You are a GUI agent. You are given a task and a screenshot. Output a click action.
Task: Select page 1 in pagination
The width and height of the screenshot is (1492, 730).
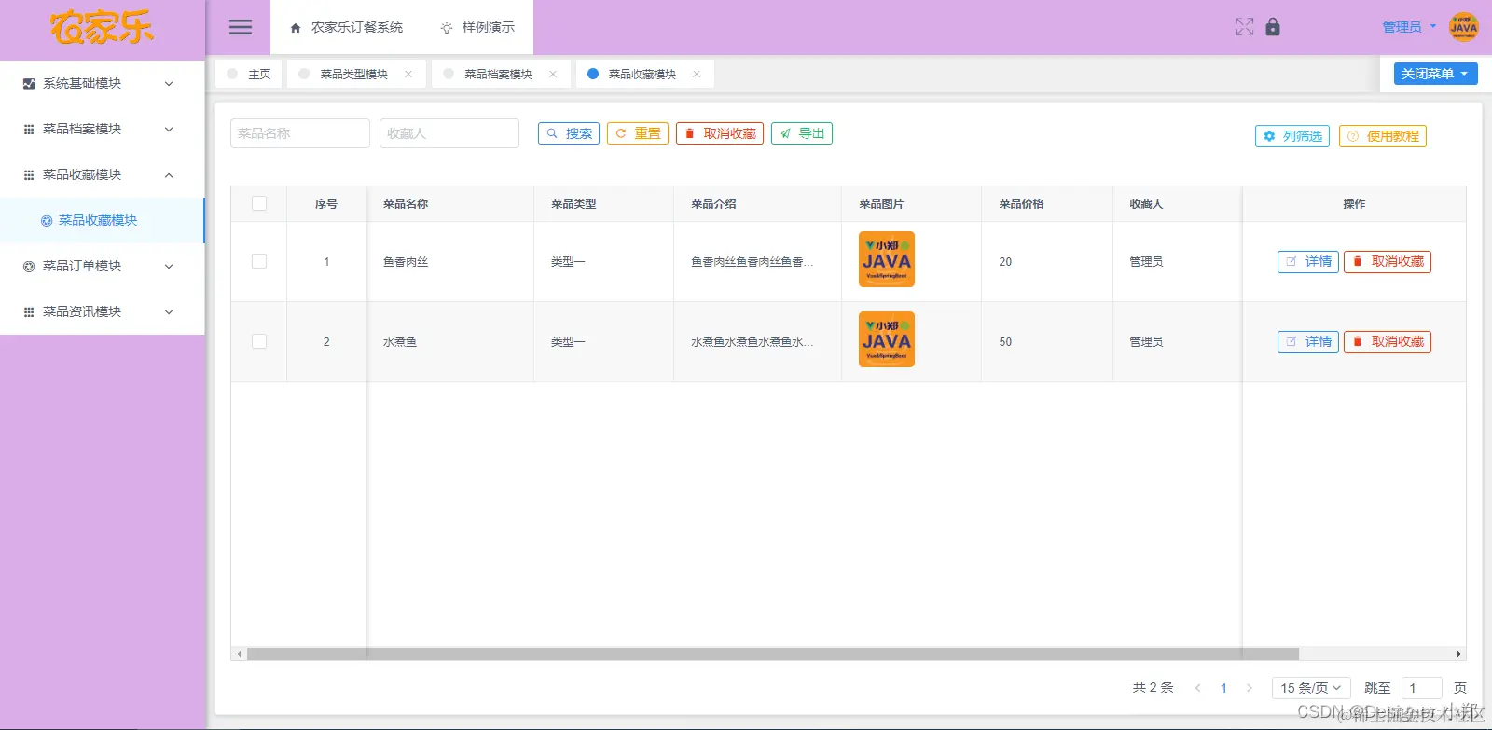point(1223,688)
